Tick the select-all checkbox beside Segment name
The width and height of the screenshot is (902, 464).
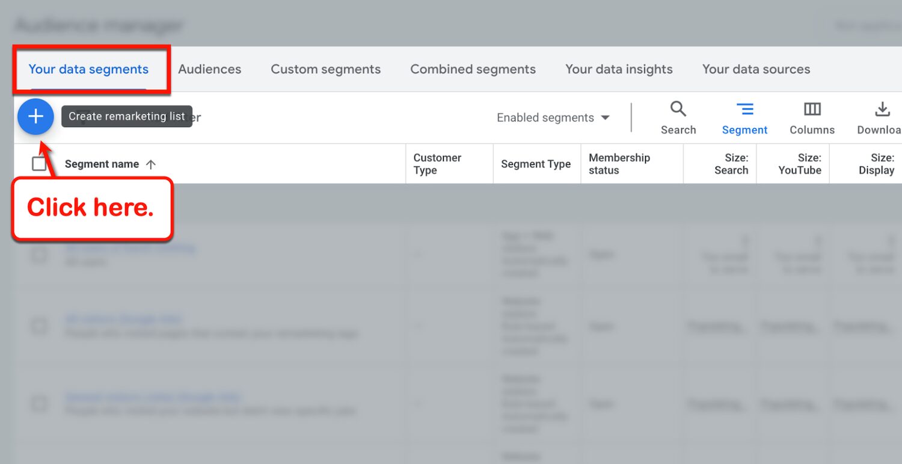[x=39, y=164]
